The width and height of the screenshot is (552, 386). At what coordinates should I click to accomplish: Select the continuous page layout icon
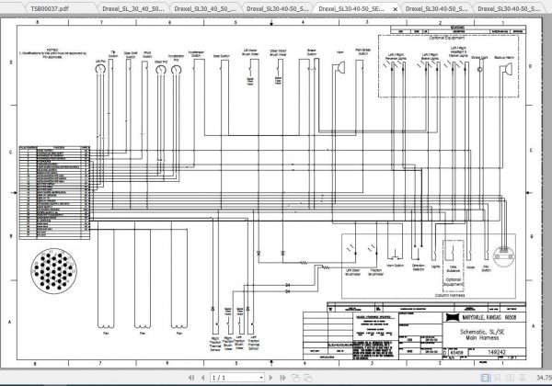click(x=498, y=378)
